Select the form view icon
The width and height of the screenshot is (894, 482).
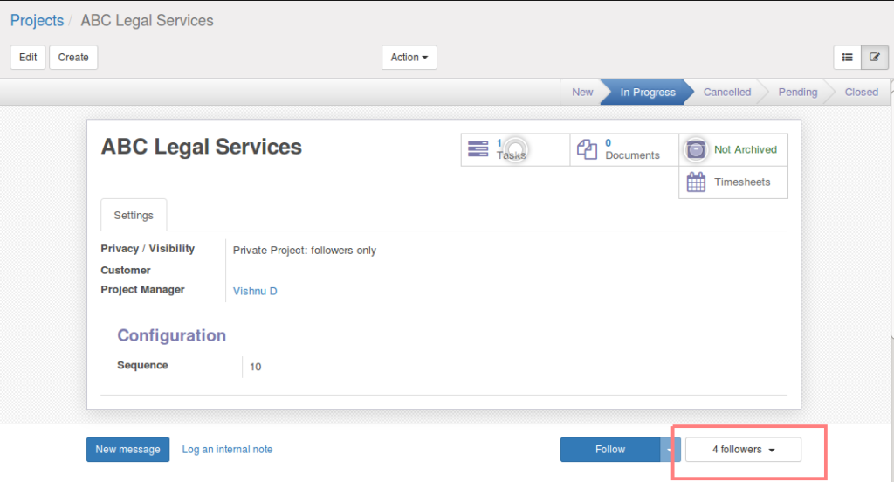[875, 57]
